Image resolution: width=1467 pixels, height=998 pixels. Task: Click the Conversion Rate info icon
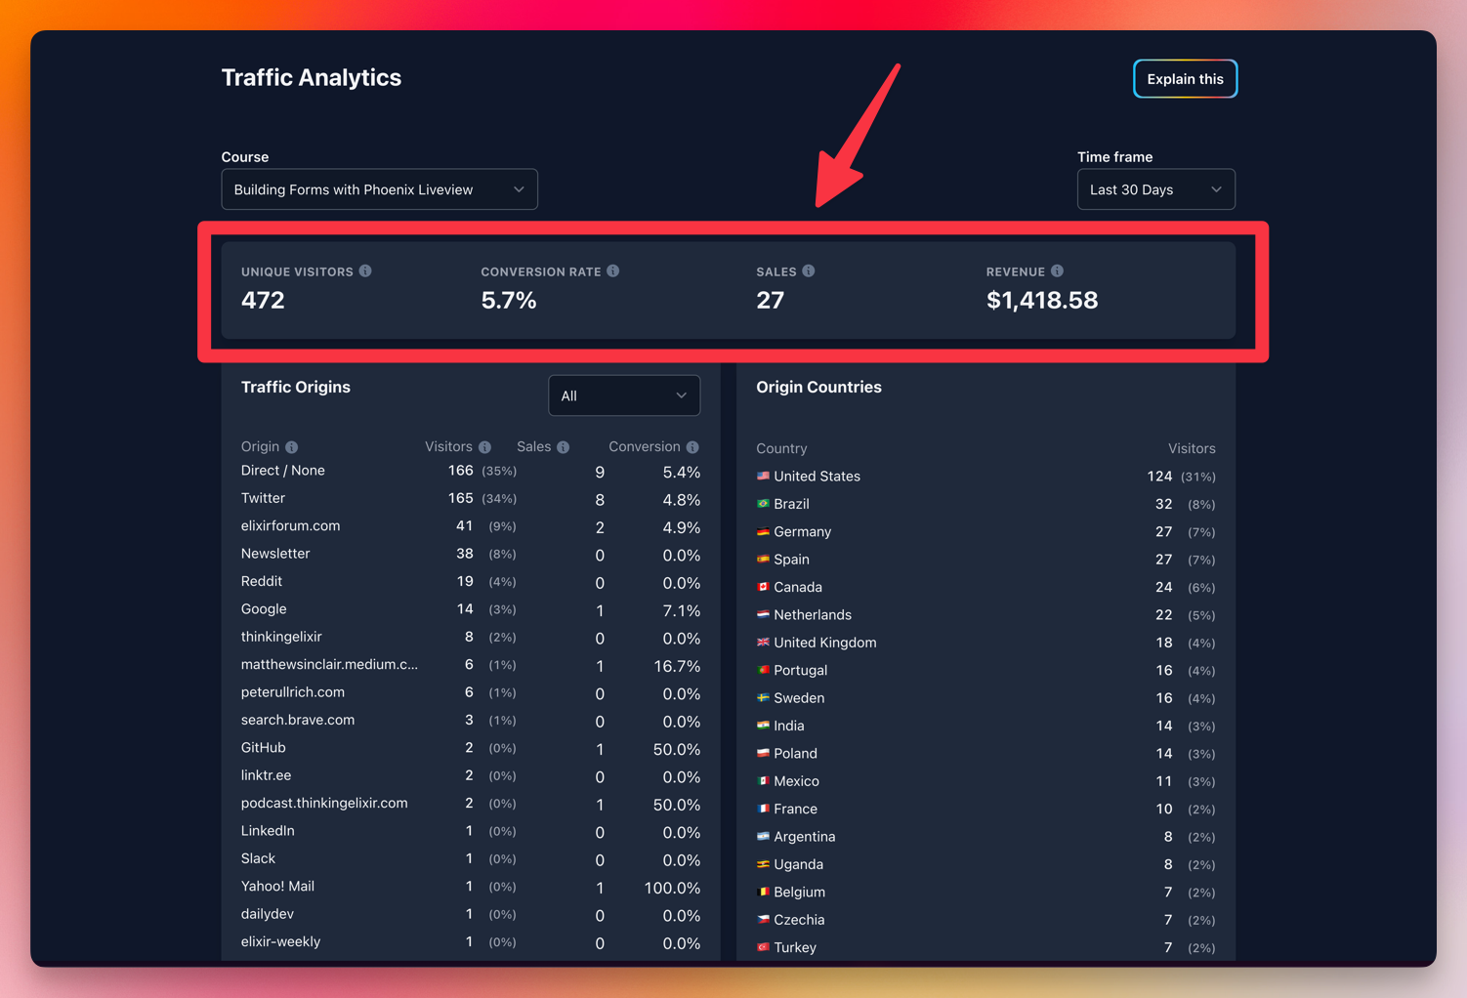tap(613, 271)
